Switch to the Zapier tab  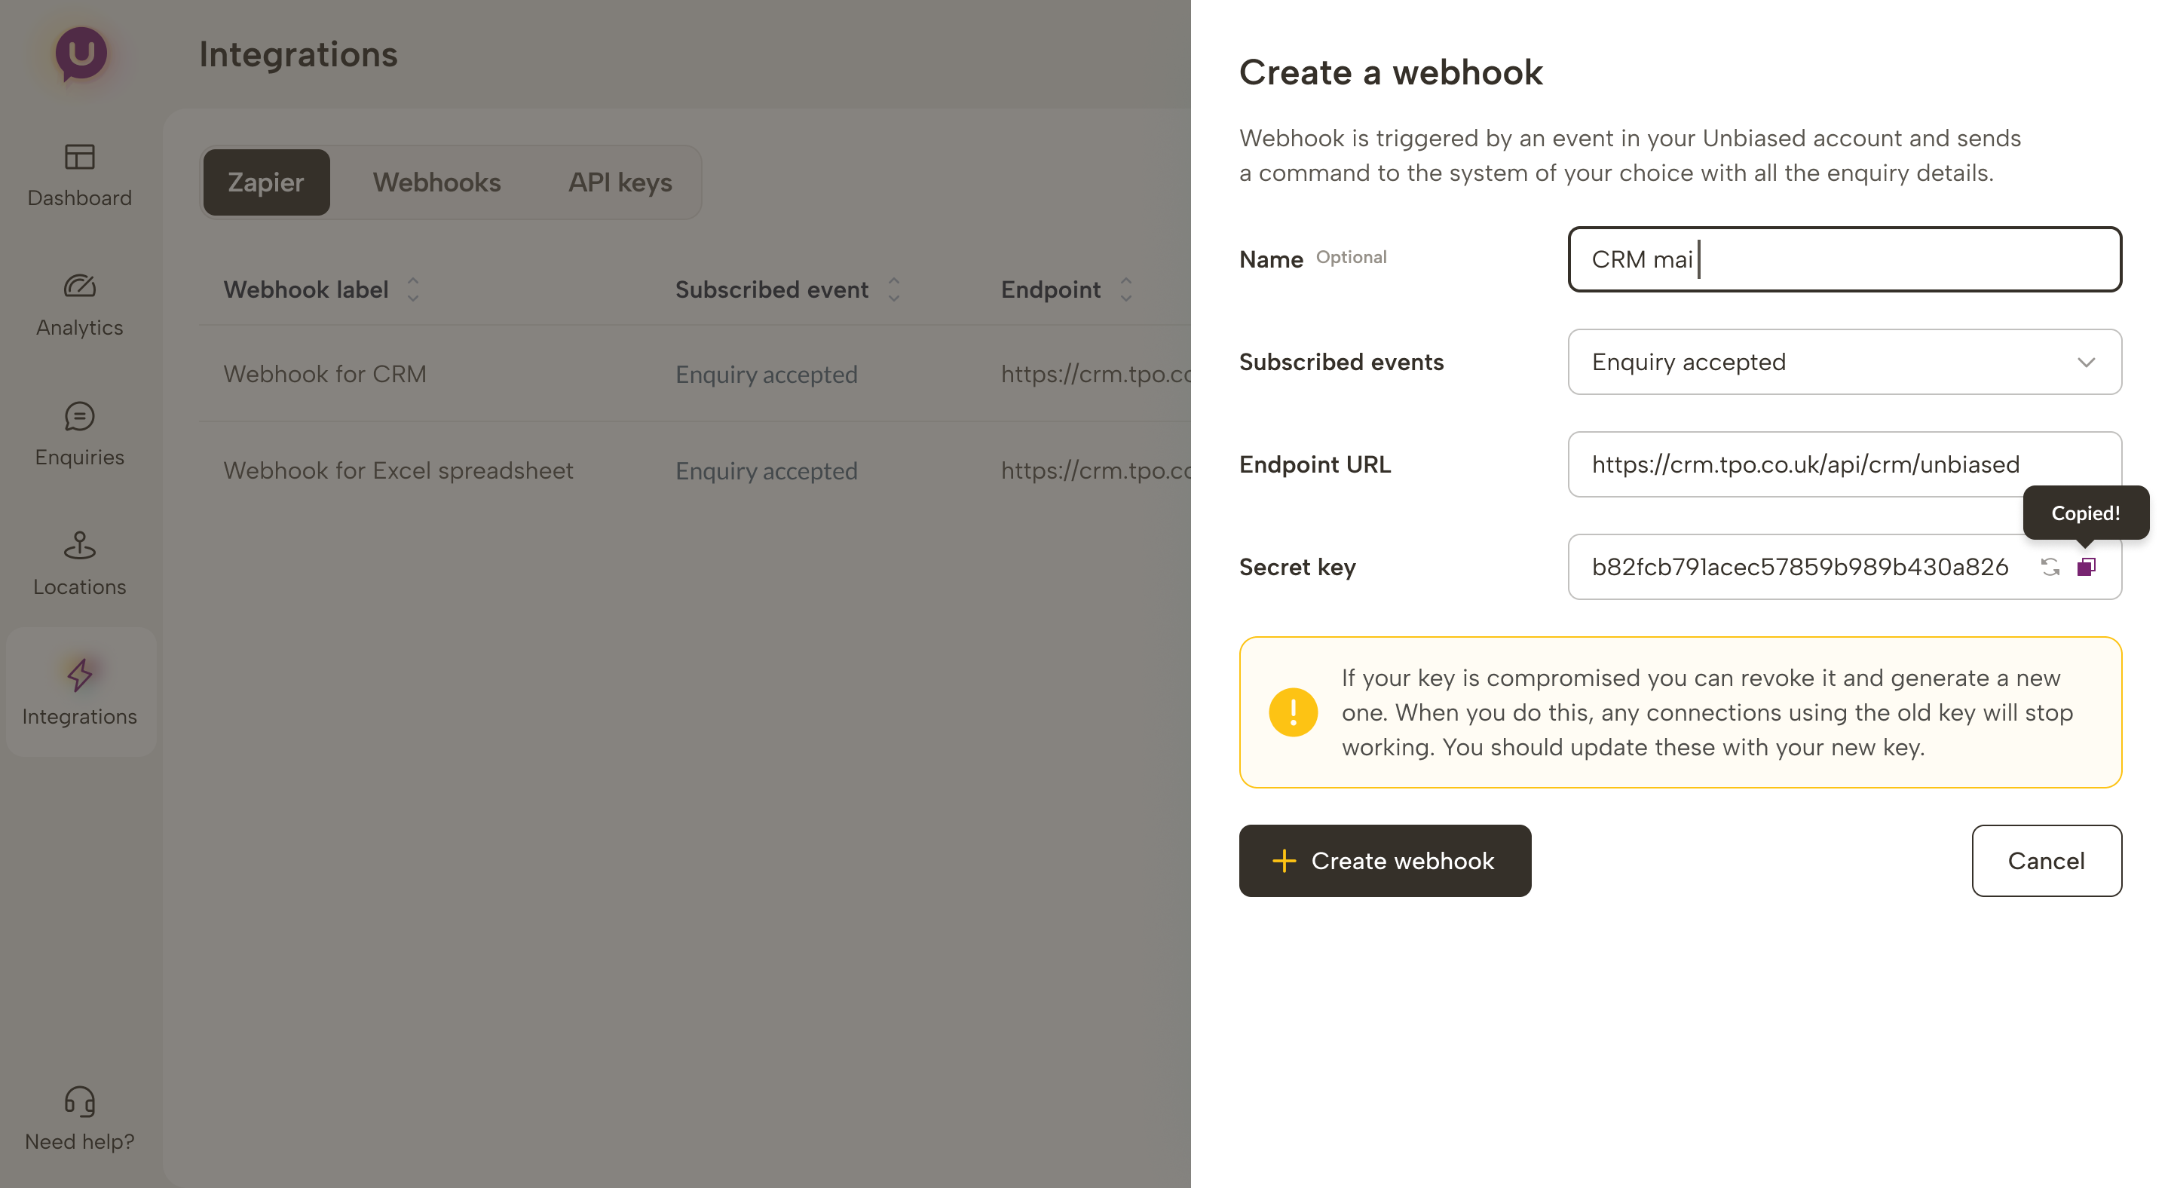pyautogui.click(x=266, y=183)
